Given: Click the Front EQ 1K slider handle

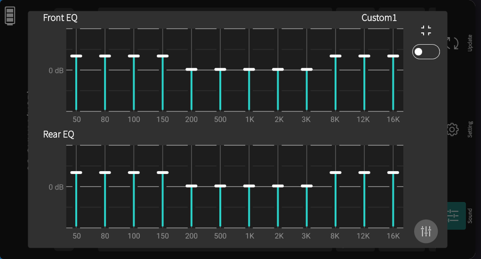Looking at the screenshot, I should [x=249, y=70].
